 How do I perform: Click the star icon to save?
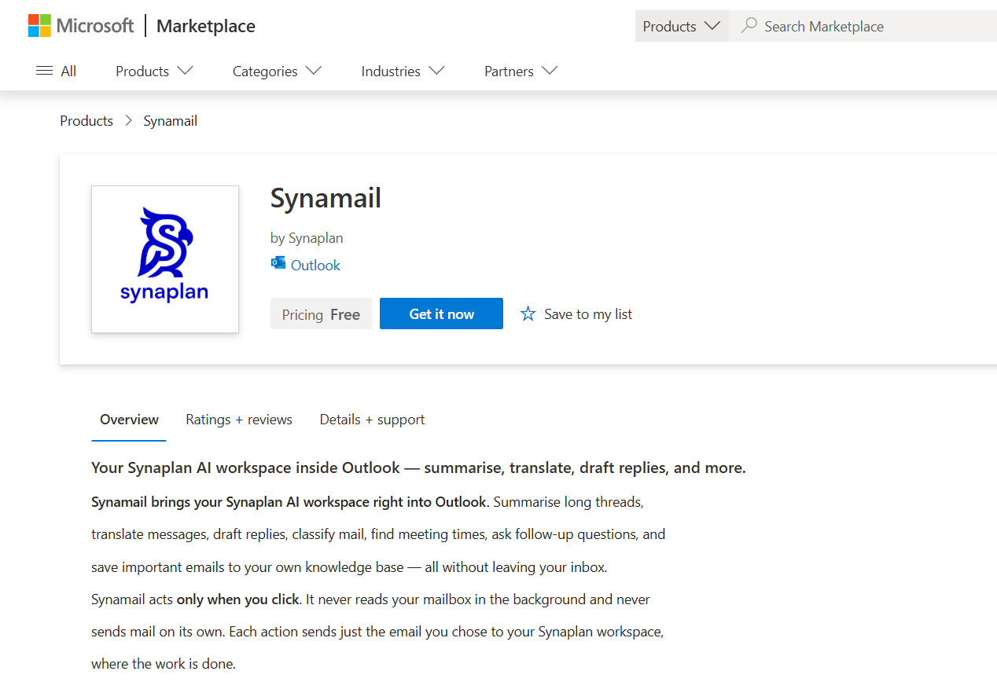528,314
